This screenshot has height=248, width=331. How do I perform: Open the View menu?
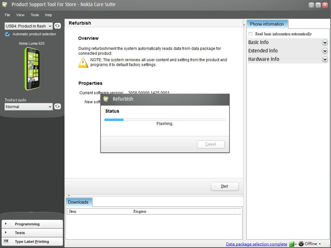click(20, 15)
